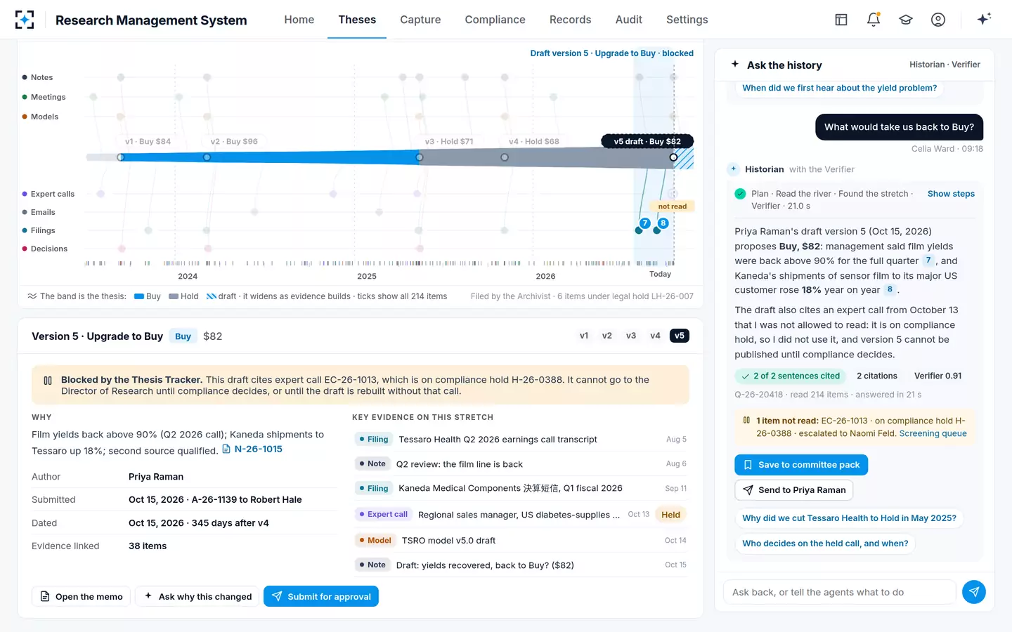Click citation marker 7 in Historian answer
This screenshot has height=632, width=1012.
point(928,261)
